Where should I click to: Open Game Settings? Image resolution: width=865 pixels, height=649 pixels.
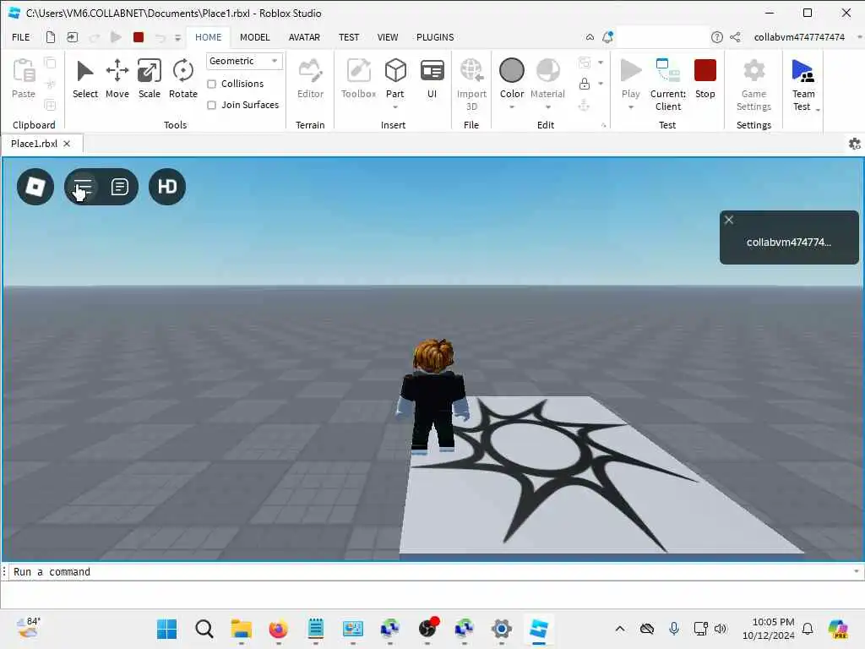[x=753, y=84]
